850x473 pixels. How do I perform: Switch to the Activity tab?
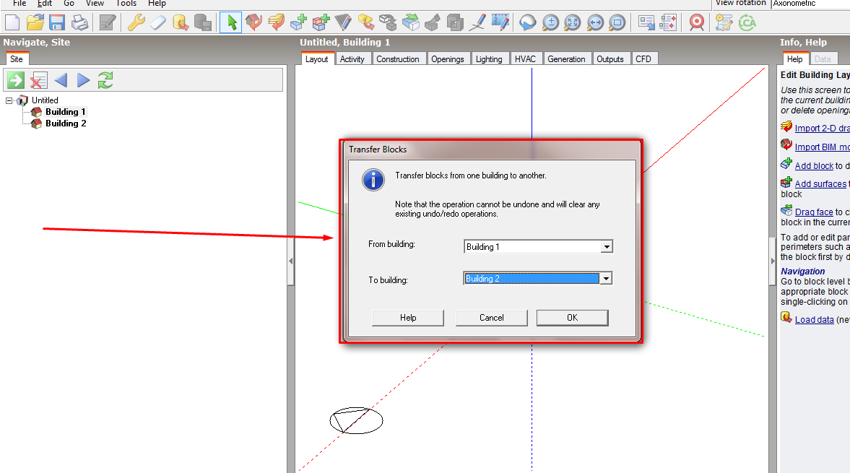[x=352, y=59]
